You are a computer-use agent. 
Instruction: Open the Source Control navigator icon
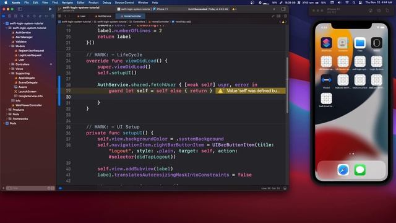[x=10, y=16]
